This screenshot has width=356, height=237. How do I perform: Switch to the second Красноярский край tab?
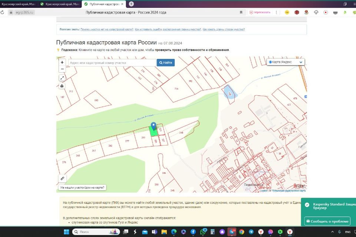[59, 4]
